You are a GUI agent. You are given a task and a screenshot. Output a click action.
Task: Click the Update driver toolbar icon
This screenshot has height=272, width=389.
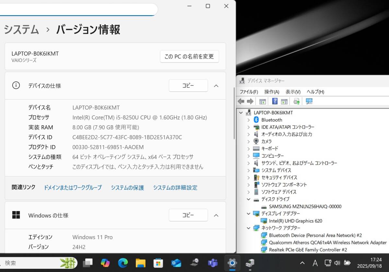tap(297, 101)
